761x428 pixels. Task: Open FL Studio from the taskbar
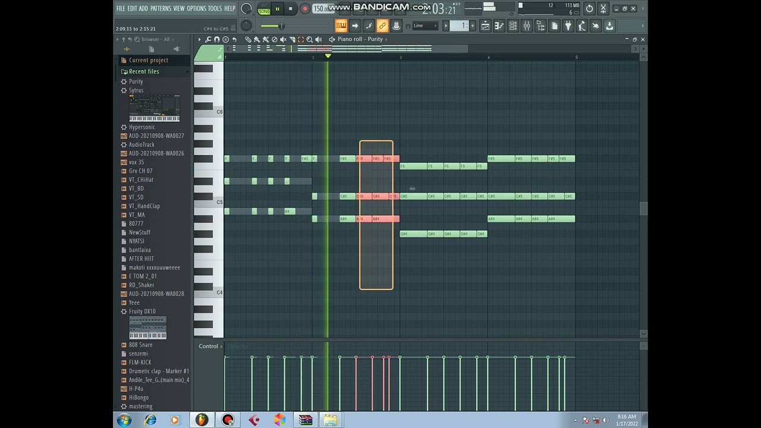pos(202,420)
